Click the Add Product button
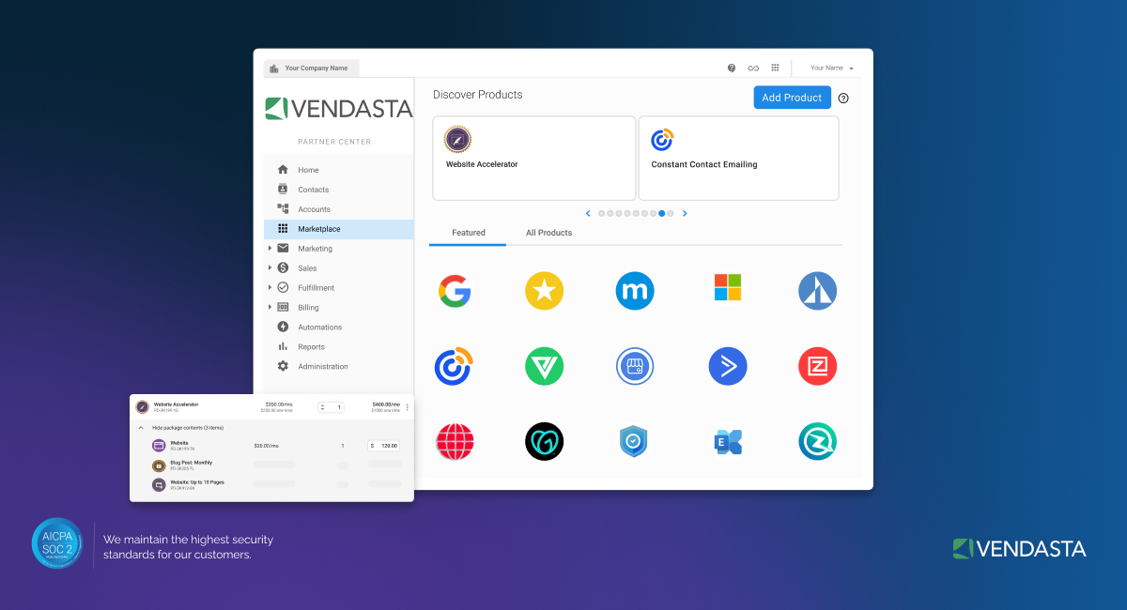This screenshot has height=610, width=1127. (792, 98)
